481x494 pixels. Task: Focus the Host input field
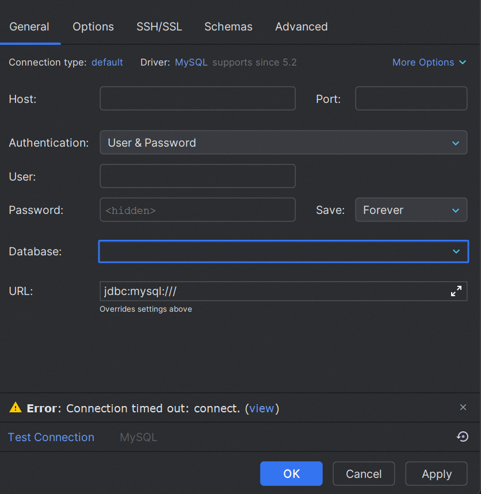click(x=197, y=98)
